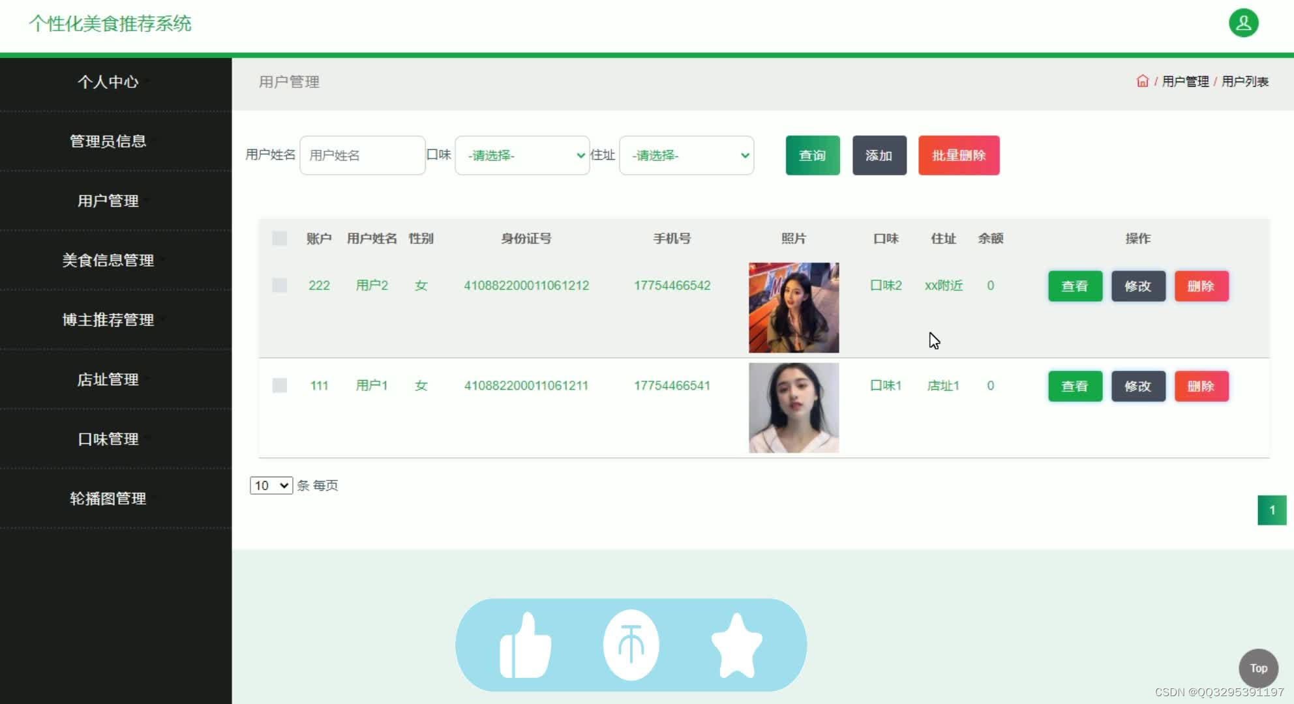Select items per page dropdown
Screen dimensions: 1294x704
click(270, 484)
